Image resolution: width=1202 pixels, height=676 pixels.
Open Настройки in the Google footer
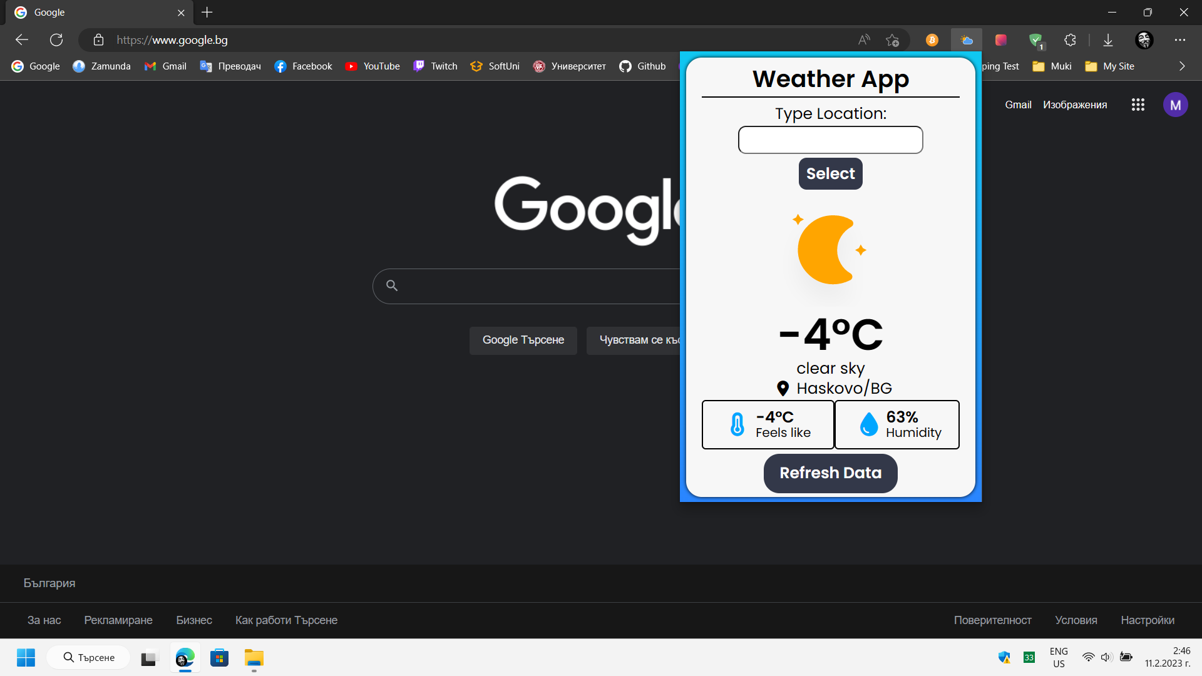(1147, 620)
